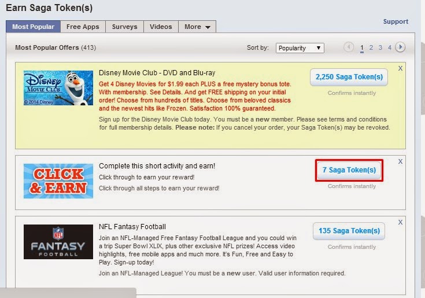Click 'Click through all steps to earn your reward!' text
Viewport: 425px width, 298px height.
coord(159,188)
